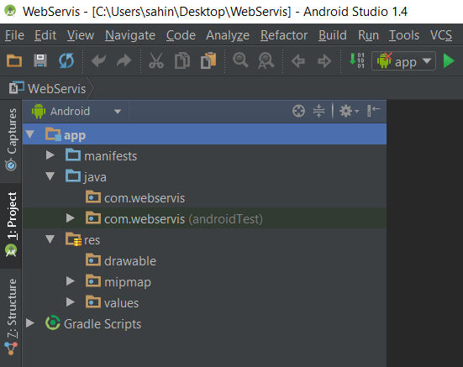463x367 pixels.
Task: Expand the Gradle Scripts node
Action: click(x=29, y=323)
